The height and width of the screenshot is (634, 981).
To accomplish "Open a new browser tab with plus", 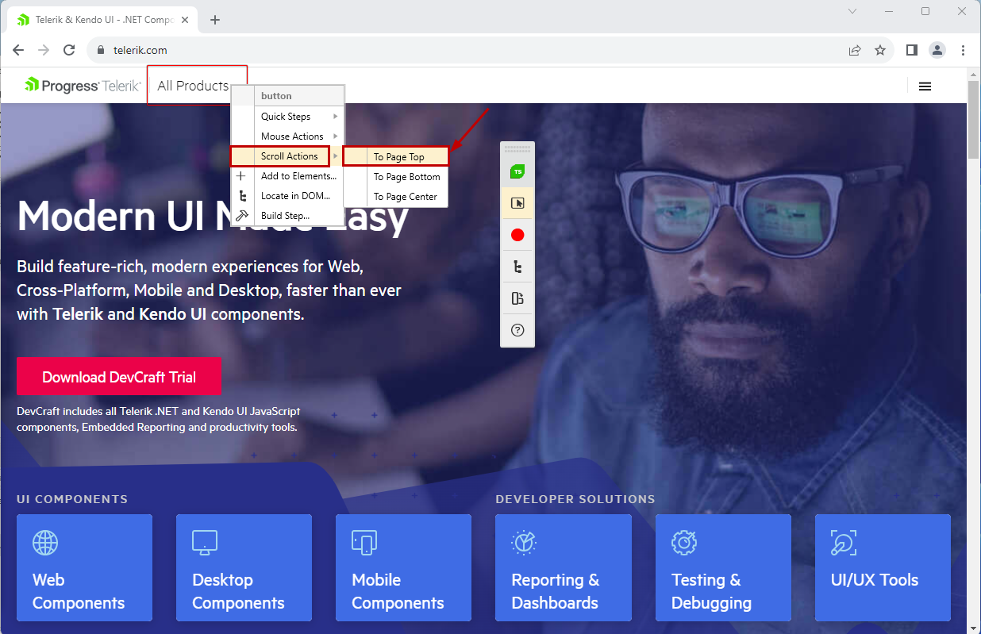I will pyautogui.click(x=215, y=20).
